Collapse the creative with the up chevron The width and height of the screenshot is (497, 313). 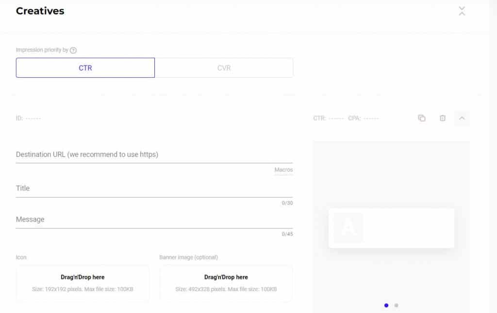(462, 118)
